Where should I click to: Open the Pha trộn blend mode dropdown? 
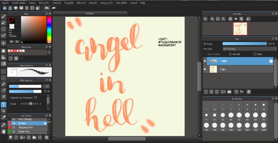tap(250, 49)
